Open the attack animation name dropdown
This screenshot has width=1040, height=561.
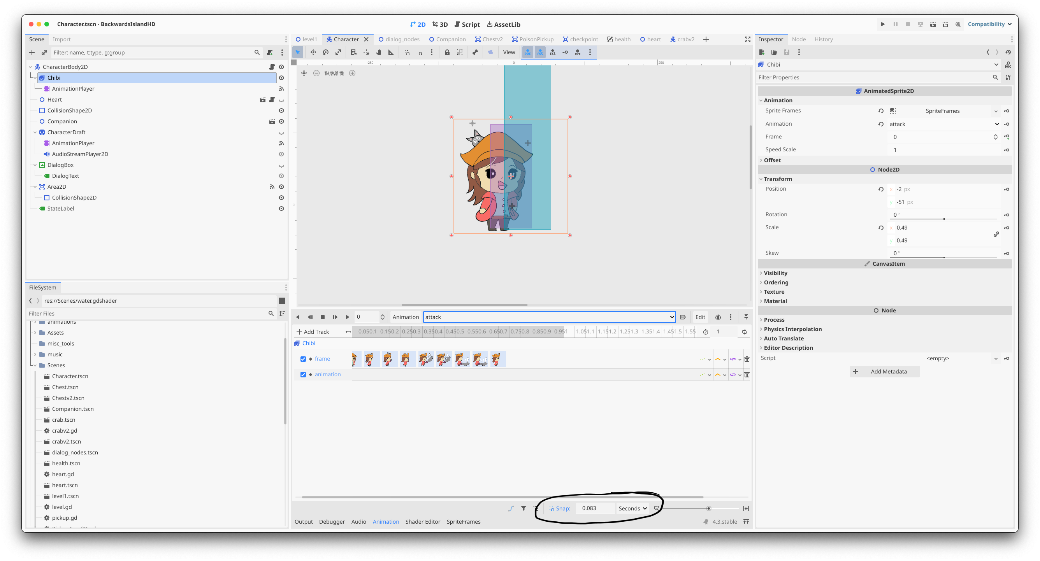tap(671, 317)
